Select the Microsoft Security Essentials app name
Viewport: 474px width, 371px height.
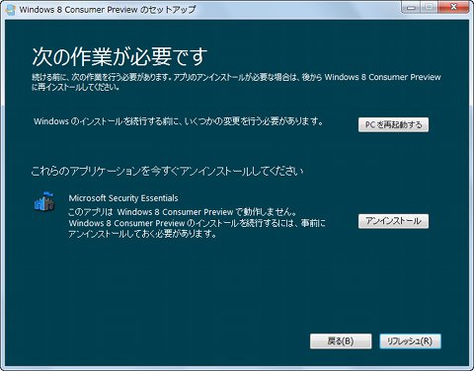pos(123,198)
